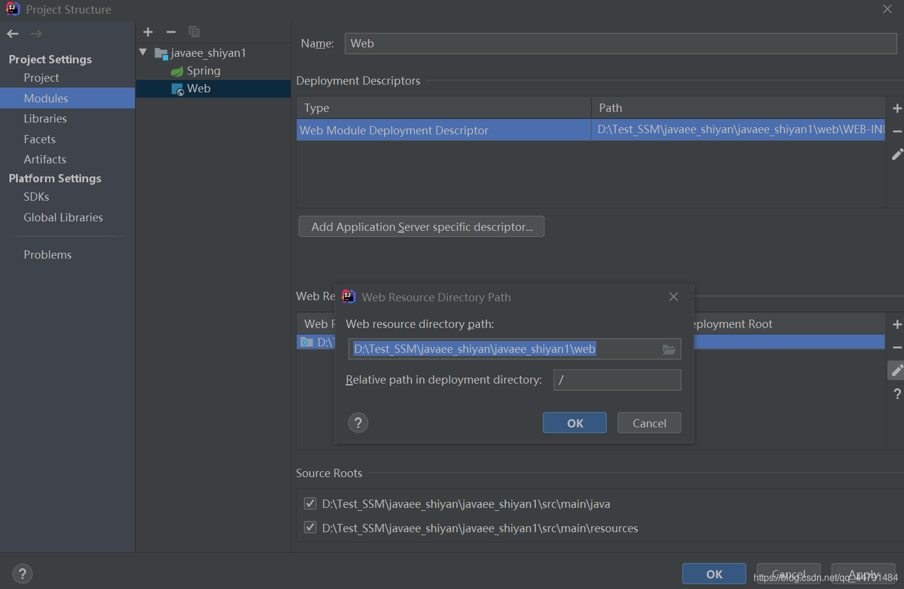Viewport: 904px width, 589px height.
Task: Remove web resource directory minus icon
Action: (x=897, y=347)
